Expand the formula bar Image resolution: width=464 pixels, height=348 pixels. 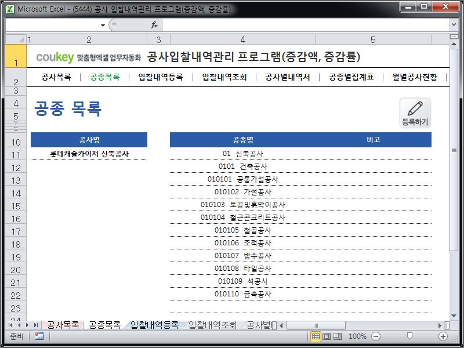pos(454,25)
